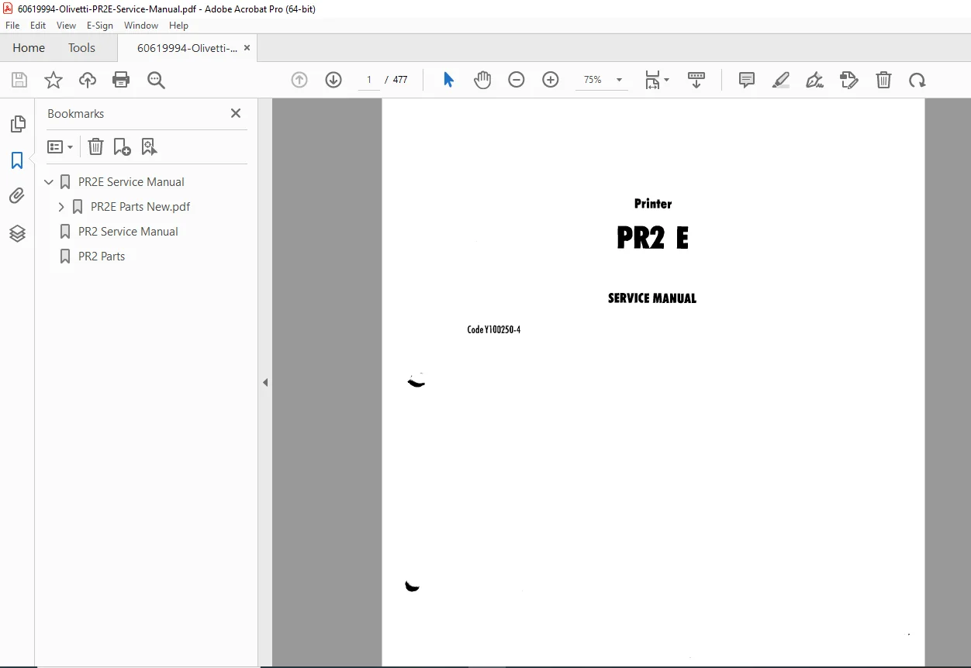Activate the Hand pan tool

tap(482, 80)
